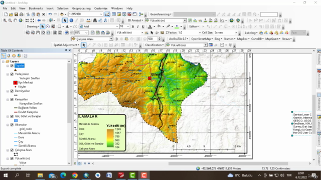The image size is (321, 180).
Task: Click the blue Göl, Gölet ve Barajlar symbol swatch
Action: pos(16,120)
